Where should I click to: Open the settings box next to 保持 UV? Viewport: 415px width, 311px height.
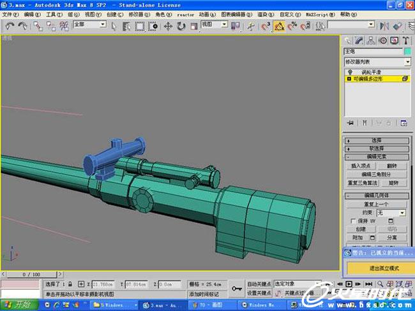[x=391, y=221]
